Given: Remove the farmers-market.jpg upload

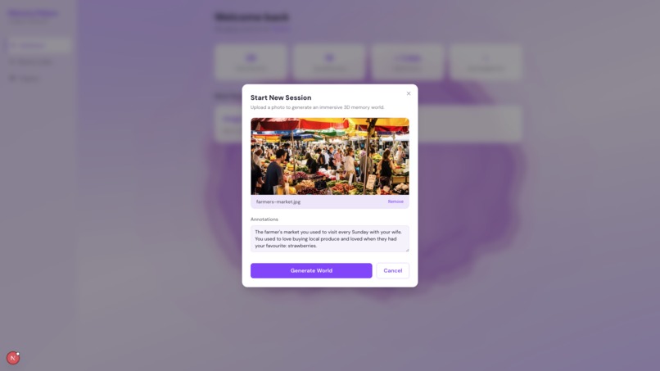Looking at the screenshot, I should (396, 201).
